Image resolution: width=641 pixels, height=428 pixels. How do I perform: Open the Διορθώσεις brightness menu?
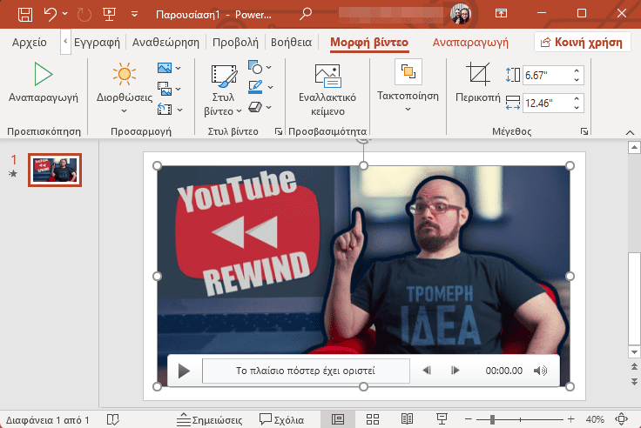coord(125,88)
